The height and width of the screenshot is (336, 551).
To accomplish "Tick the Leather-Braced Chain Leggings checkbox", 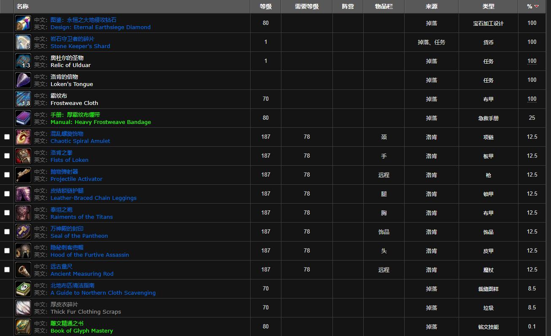I will pos(7,194).
